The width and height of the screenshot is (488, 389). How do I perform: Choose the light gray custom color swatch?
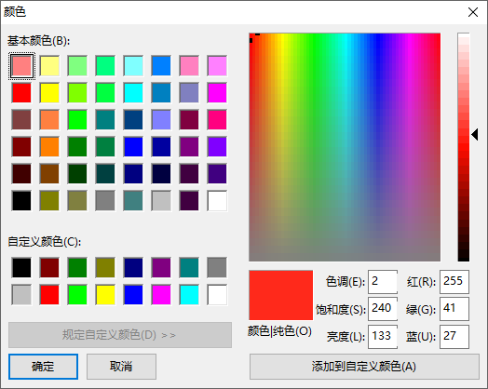pyautogui.click(x=21, y=294)
